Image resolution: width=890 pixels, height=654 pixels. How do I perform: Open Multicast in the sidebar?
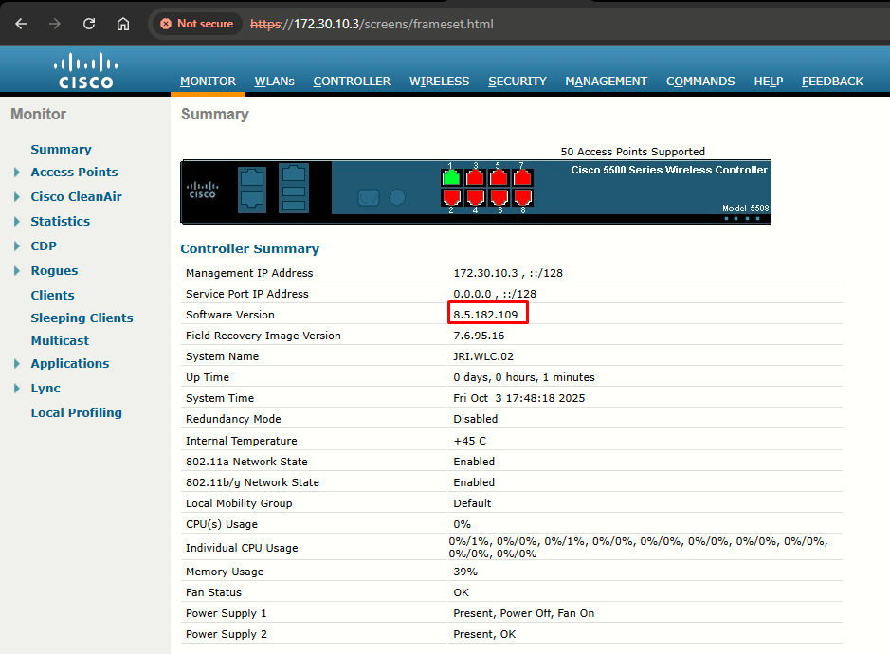[x=60, y=340]
